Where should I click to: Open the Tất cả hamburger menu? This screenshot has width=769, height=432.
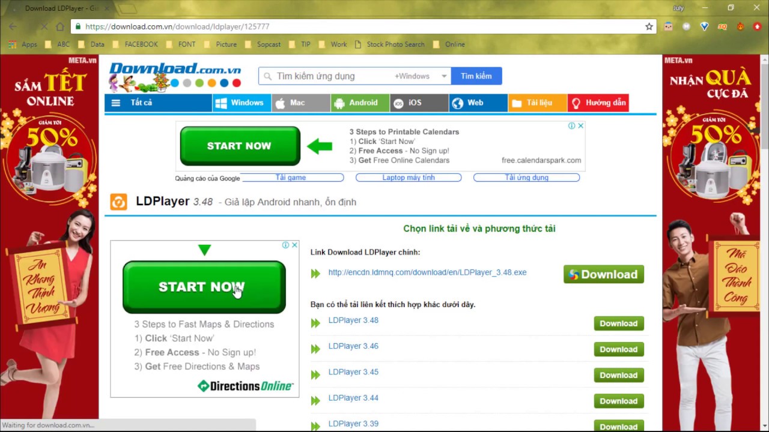159,103
